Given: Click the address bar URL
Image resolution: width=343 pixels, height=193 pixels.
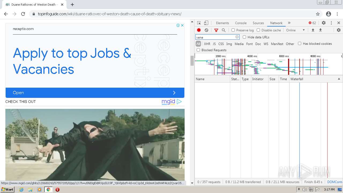Looking at the screenshot, I should point(110,14).
